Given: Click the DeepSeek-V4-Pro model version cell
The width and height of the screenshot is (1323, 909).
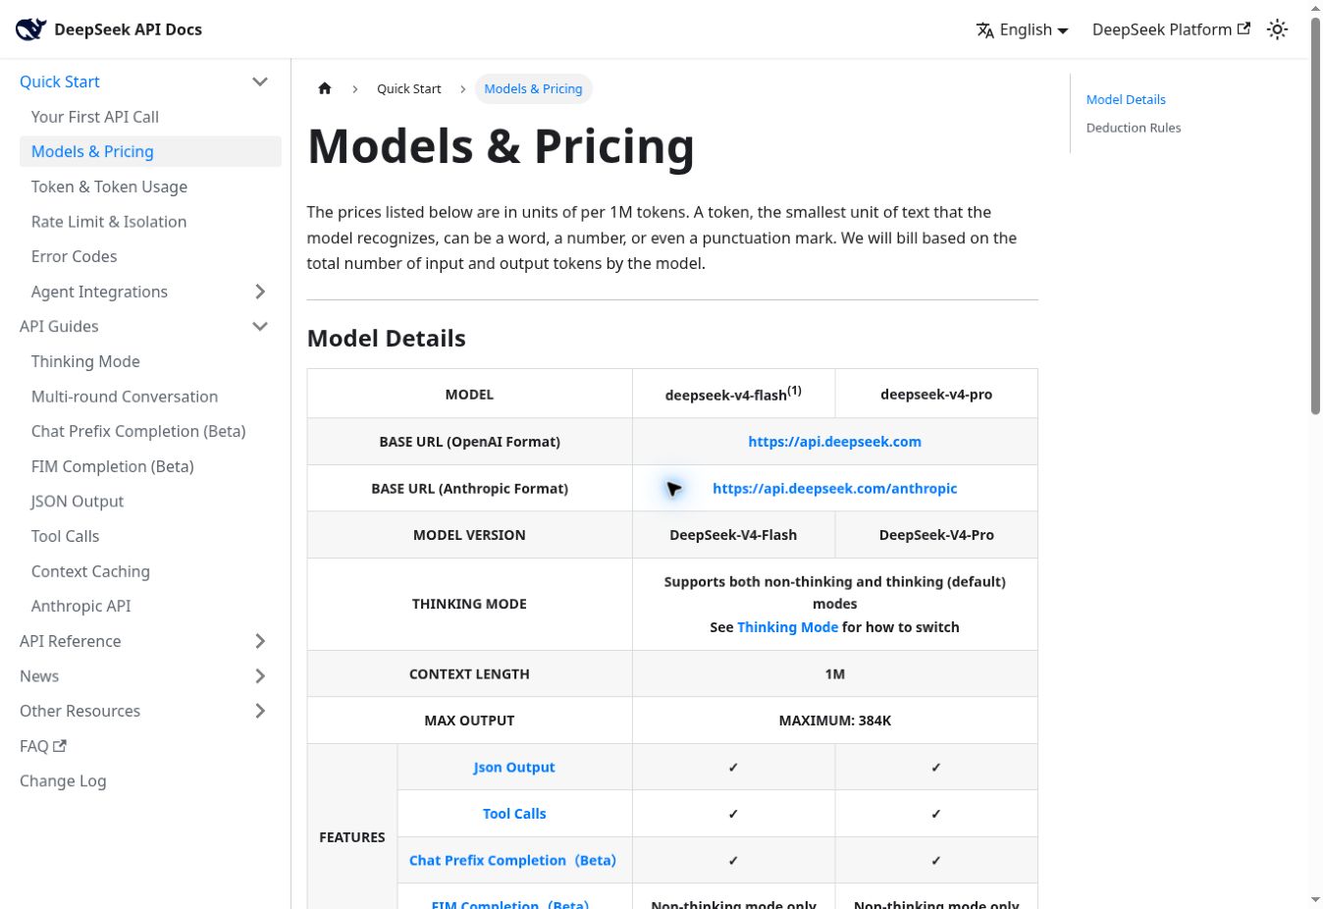Looking at the screenshot, I should coord(936,535).
